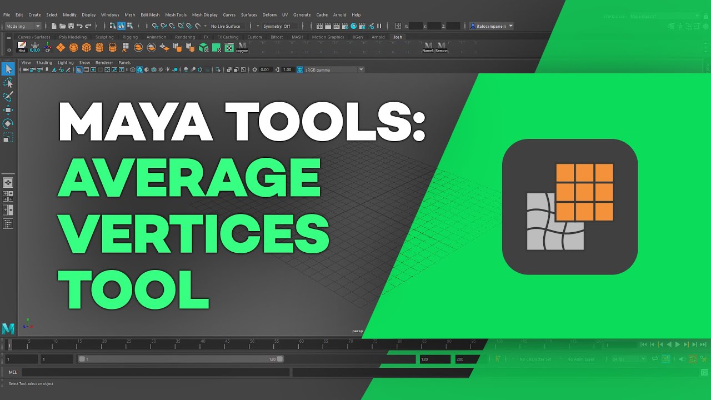Create a polygon cube from shelf
711x400 pixels.
click(x=87, y=47)
